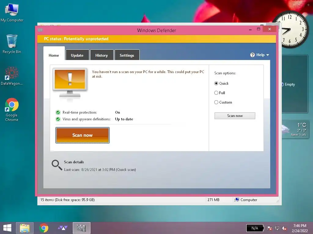Click the Scan details magnifying glass icon

click(x=57, y=165)
